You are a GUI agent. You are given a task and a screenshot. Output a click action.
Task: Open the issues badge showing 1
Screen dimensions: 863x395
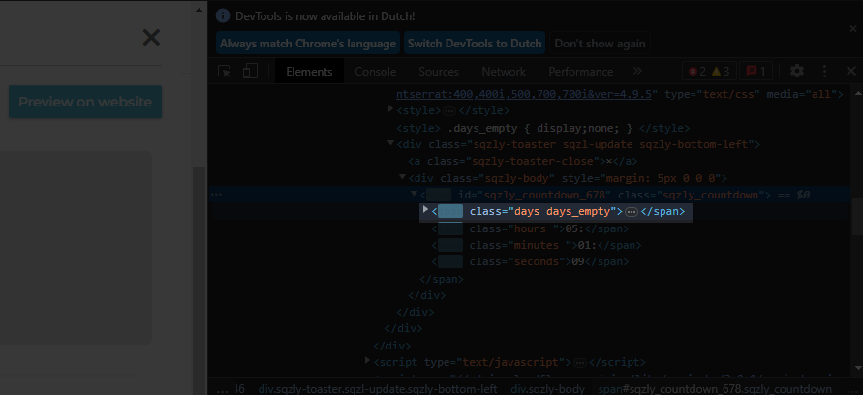point(756,72)
